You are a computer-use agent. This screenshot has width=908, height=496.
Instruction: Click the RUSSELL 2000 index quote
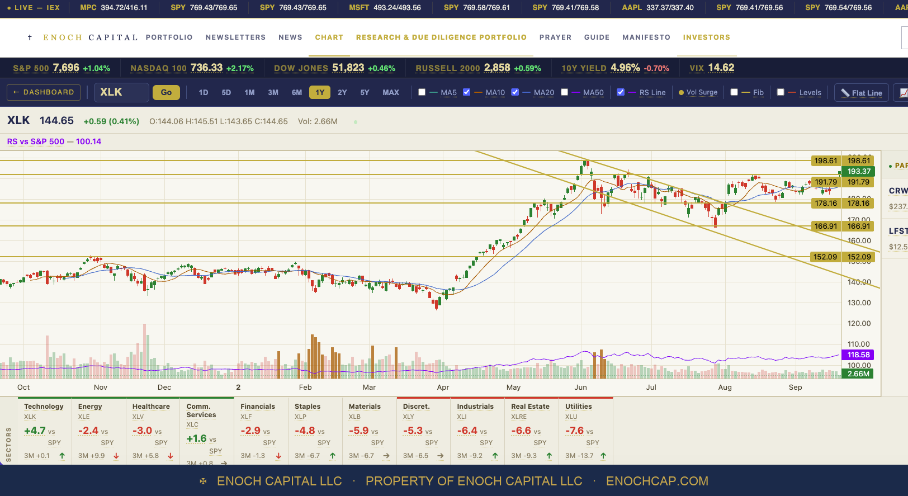pyautogui.click(x=478, y=68)
